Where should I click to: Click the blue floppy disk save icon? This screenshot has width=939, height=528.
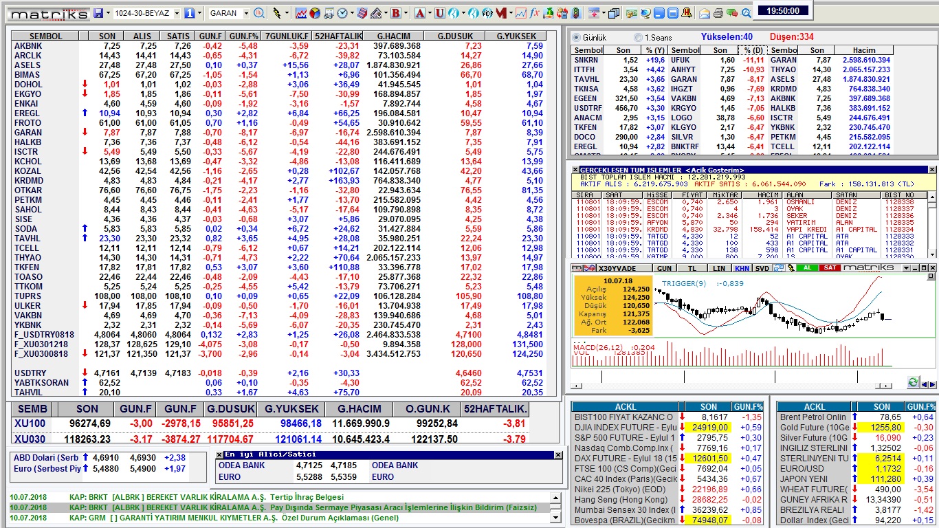(x=98, y=13)
